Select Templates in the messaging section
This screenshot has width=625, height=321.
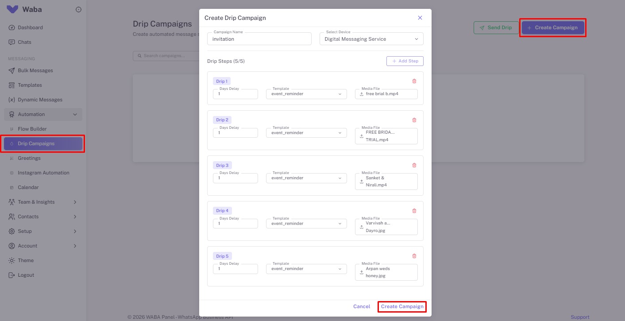[x=31, y=85]
